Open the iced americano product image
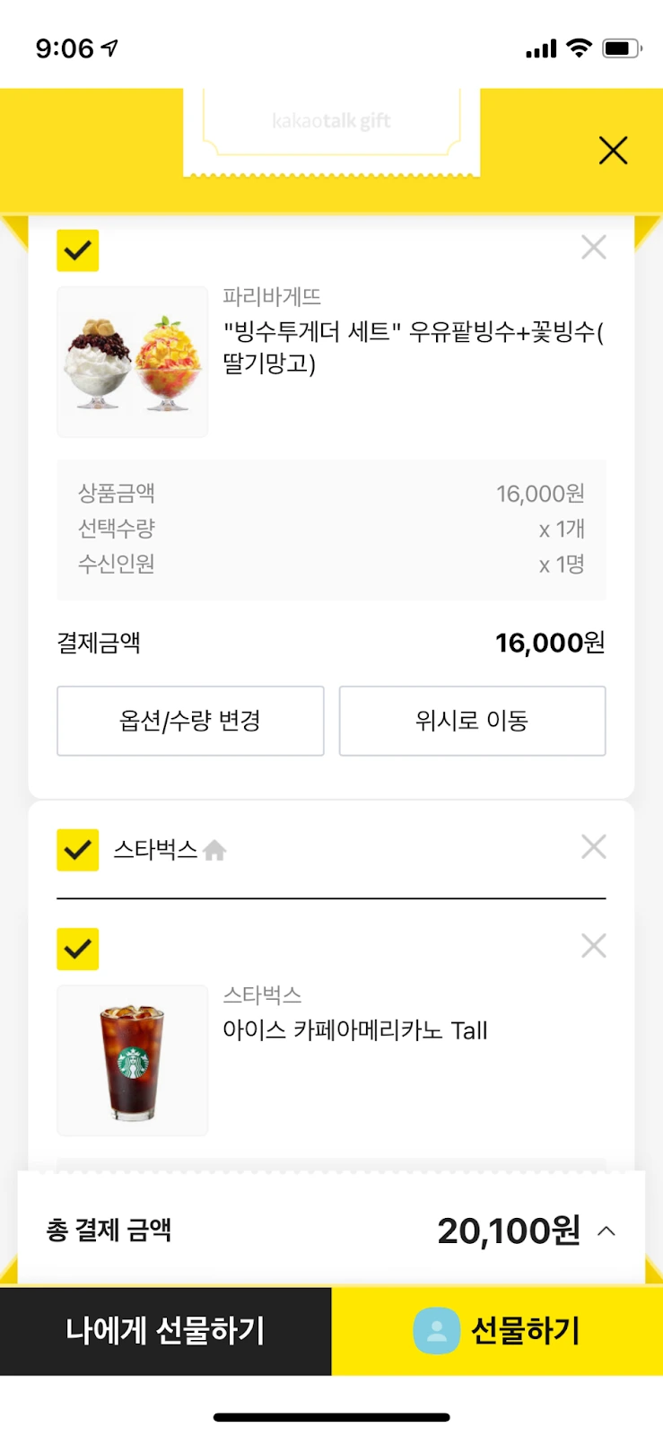This screenshot has height=1436, width=663. pos(133,1060)
